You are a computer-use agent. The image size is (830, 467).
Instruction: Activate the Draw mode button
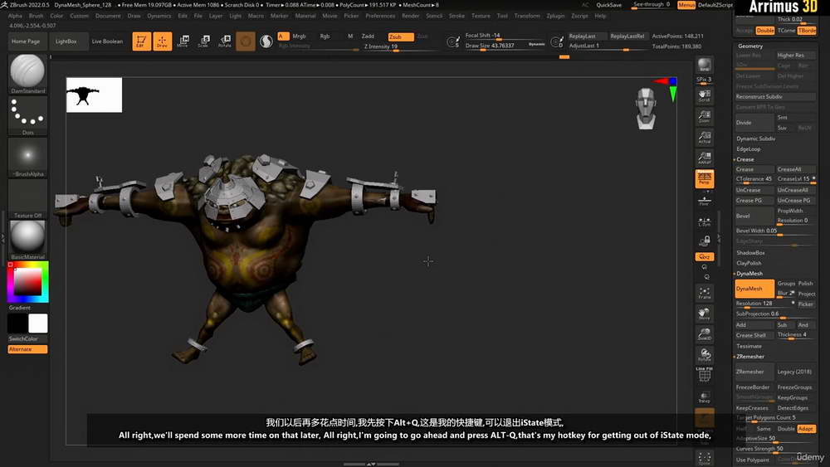point(163,41)
